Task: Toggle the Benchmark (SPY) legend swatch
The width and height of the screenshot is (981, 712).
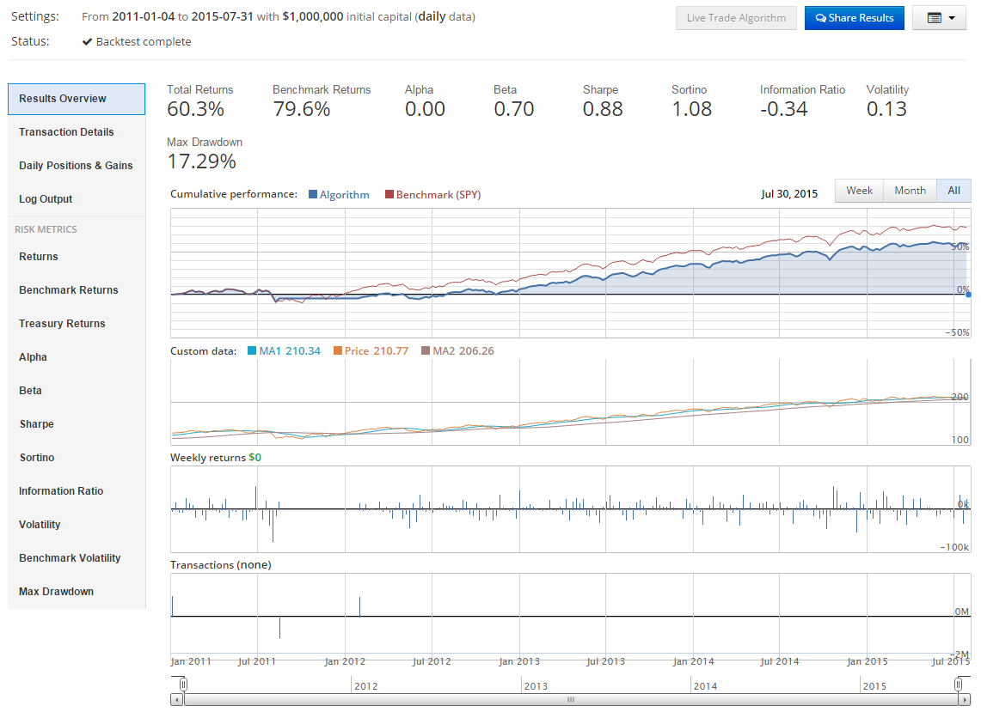Action: 389,195
